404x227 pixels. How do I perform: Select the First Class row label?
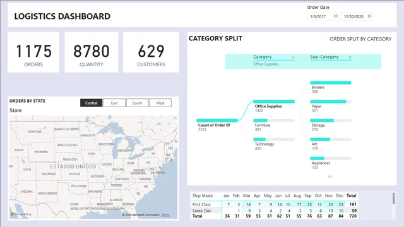pos(201,204)
